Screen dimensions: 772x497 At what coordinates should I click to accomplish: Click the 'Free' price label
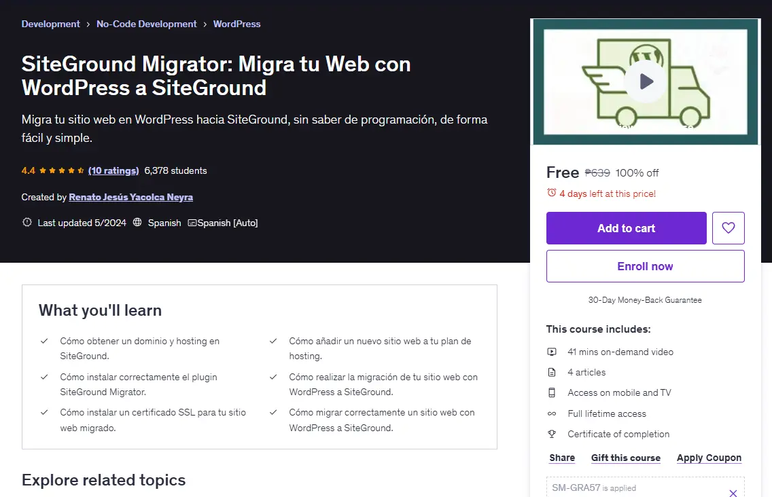(563, 172)
